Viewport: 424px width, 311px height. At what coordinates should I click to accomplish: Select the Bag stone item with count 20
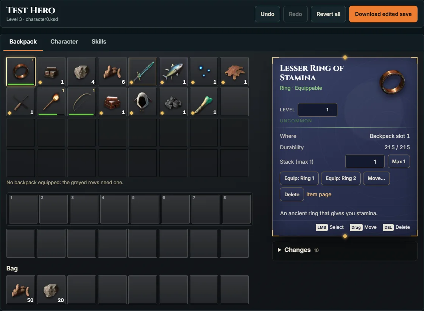coord(51,290)
